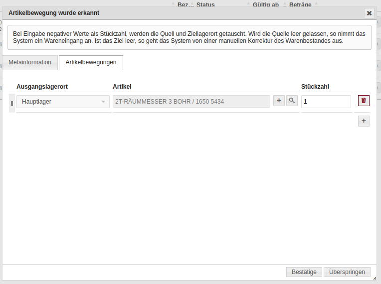Click the Überspringen button
Image resolution: width=381 pixels, height=284 pixels.
coord(347,272)
